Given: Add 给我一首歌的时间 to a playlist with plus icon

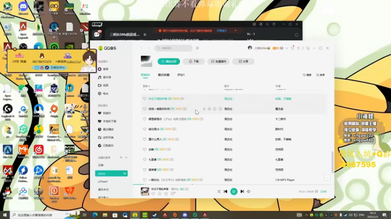Looking at the screenshot, I should coord(210,109).
